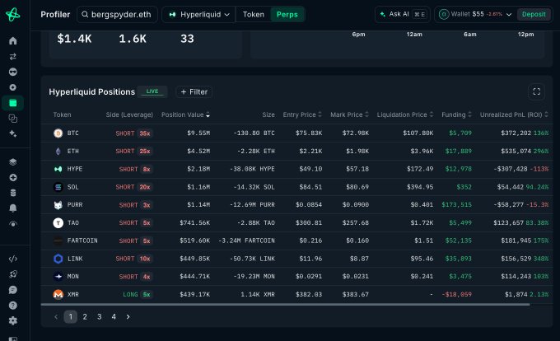Image resolution: width=560 pixels, height=341 pixels.
Task: Click the TAO token icon
Action: (x=58, y=223)
